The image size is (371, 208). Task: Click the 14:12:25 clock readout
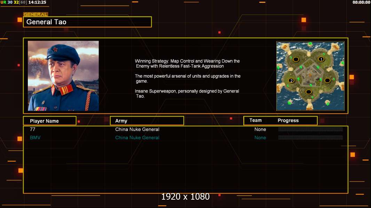37,2
